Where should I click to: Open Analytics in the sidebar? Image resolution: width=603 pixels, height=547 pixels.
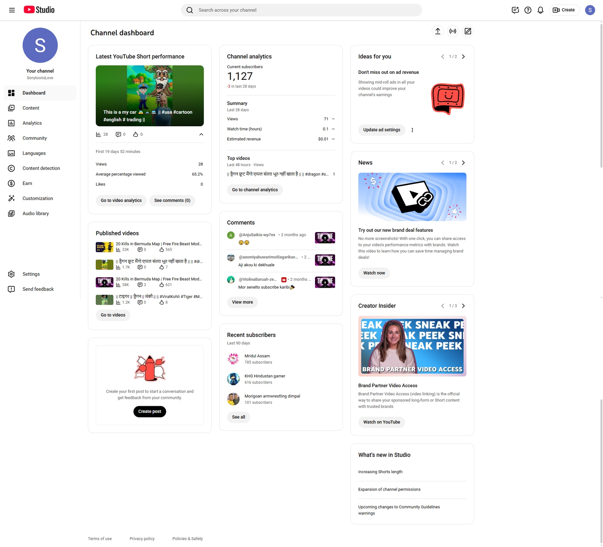pyautogui.click(x=32, y=123)
